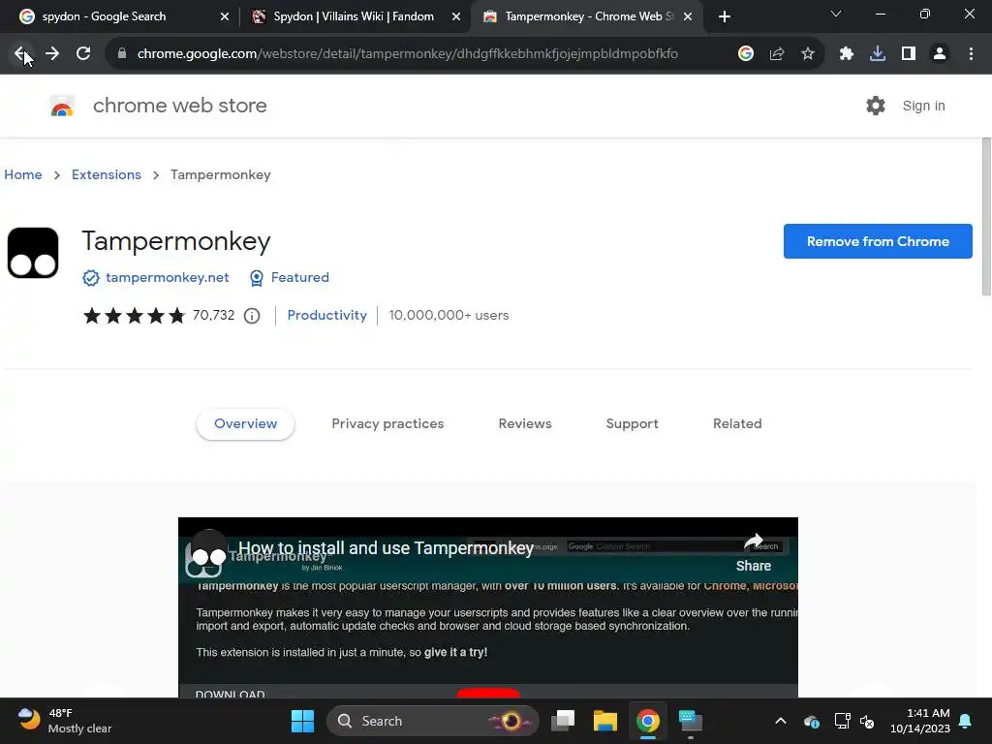Screen dimensions: 992x744
Task: Go to Extensions breadcrumb
Action: (107, 174)
